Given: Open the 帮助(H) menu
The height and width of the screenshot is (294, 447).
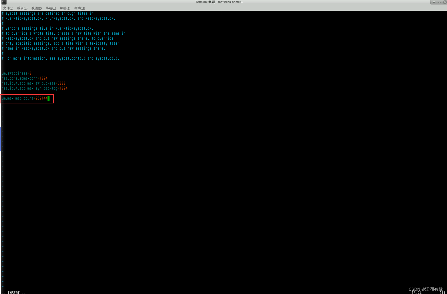Looking at the screenshot, I should [80, 8].
